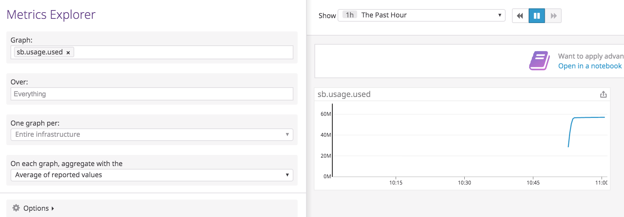This screenshot has height=217, width=624.
Task: Click the gear icon beside Options
Action: [x=16, y=208]
